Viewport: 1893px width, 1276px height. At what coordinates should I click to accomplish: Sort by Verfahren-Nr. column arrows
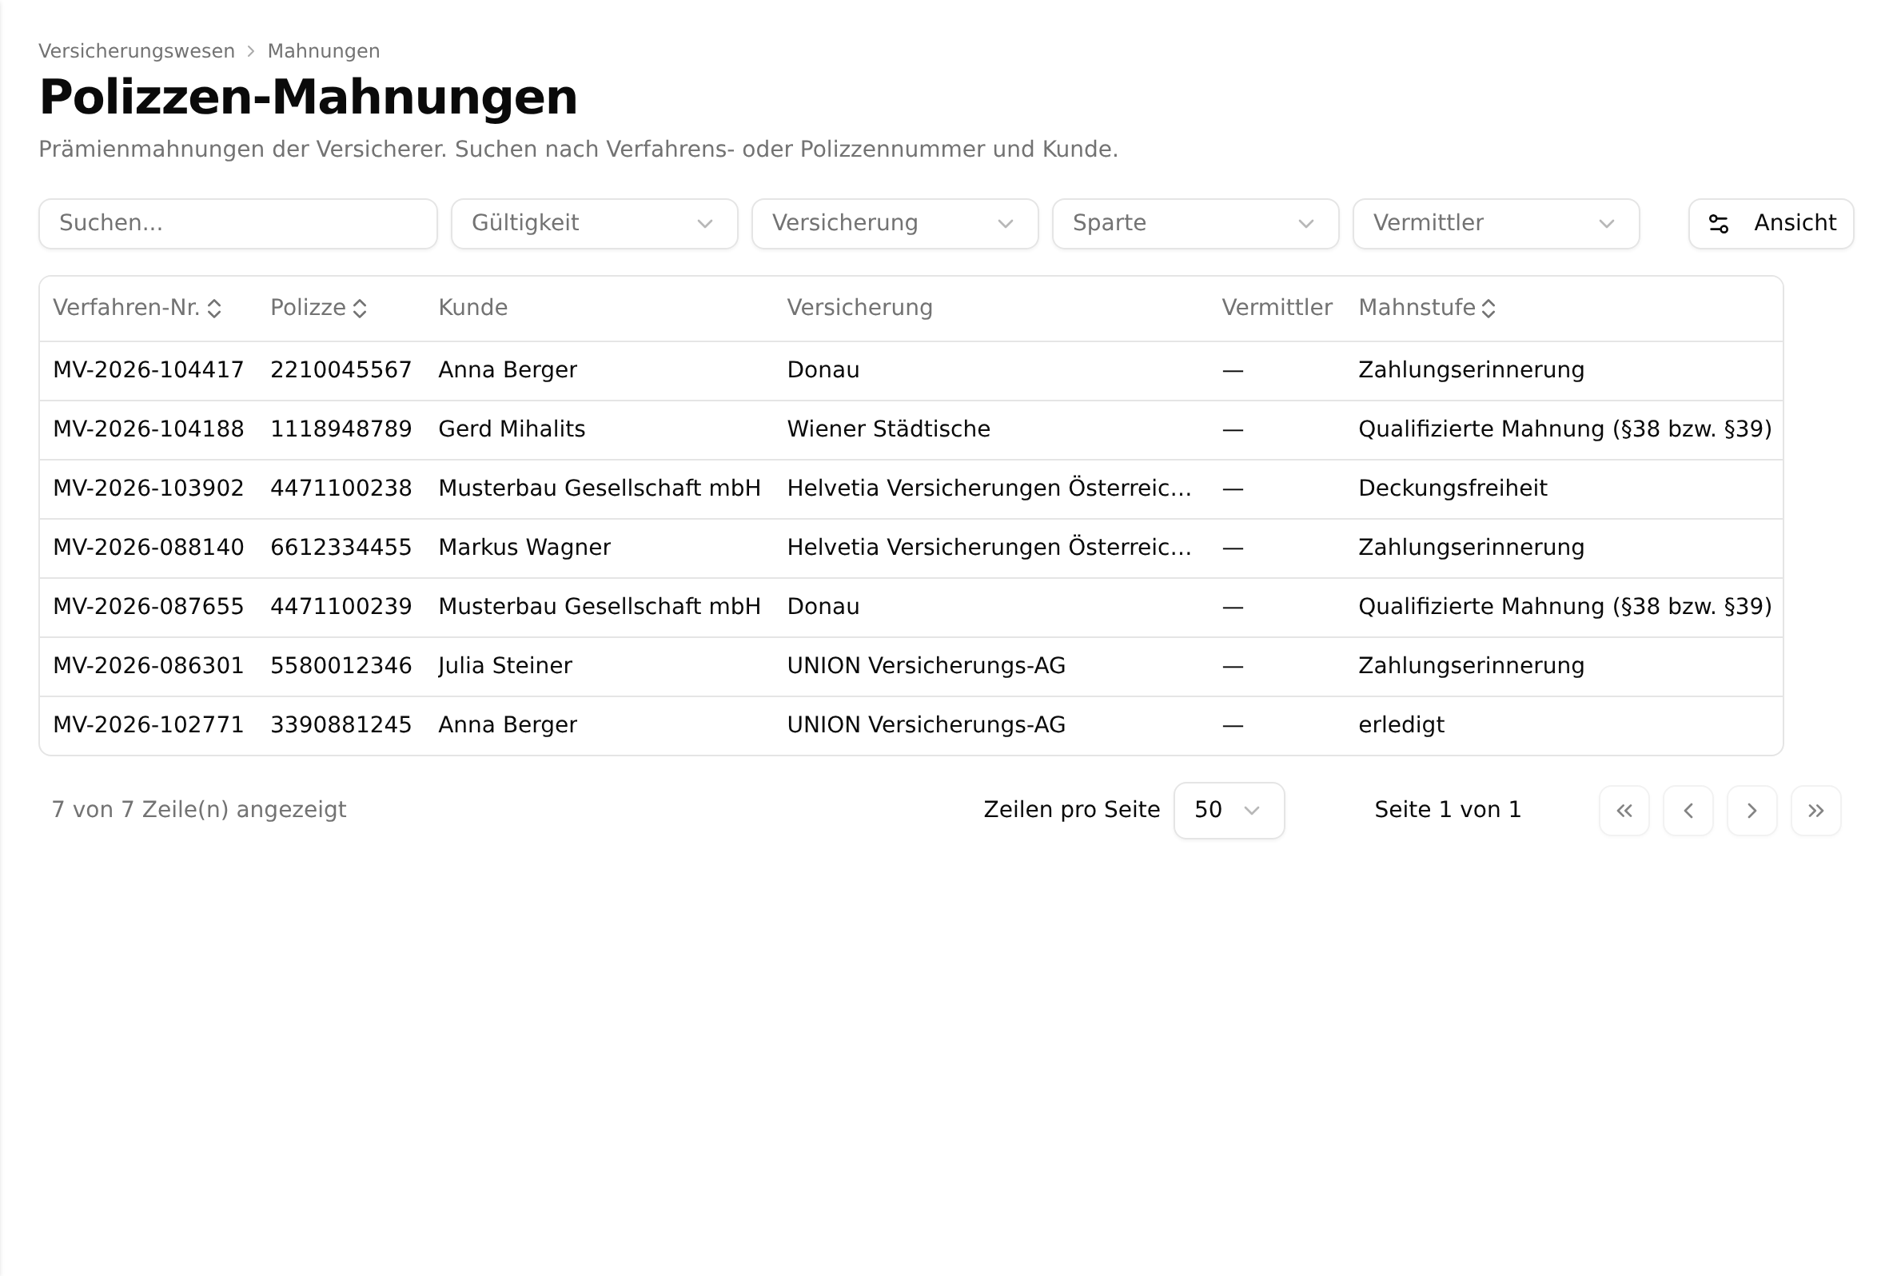(213, 309)
